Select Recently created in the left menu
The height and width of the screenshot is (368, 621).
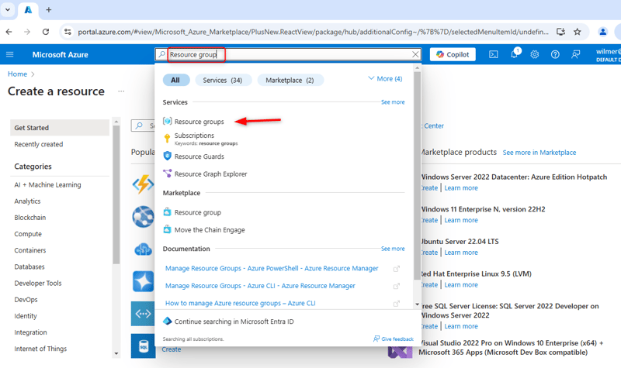click(38, 144)
